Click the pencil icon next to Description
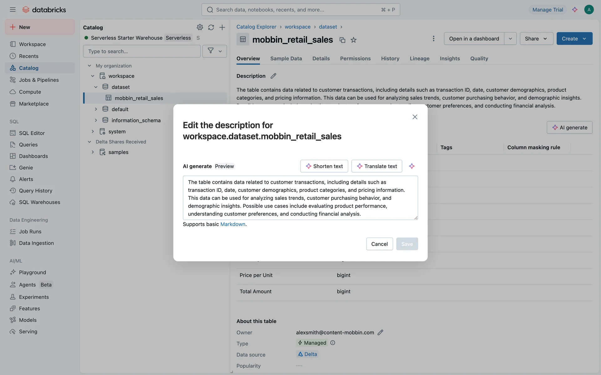Image resolution: width=601 pixels, height=375 pixels. (x=273, y=76)
